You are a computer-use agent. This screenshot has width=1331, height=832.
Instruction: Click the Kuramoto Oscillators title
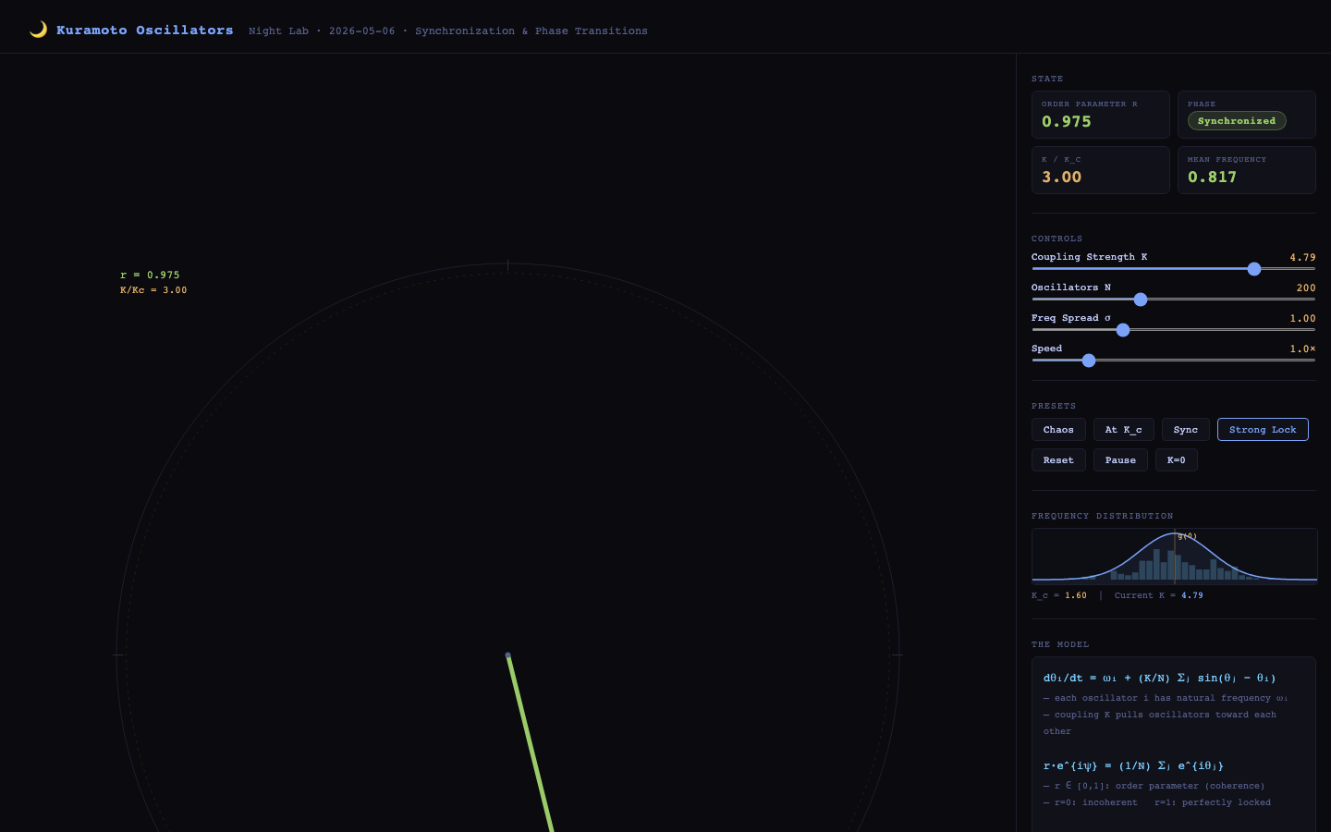pos(145,31)
